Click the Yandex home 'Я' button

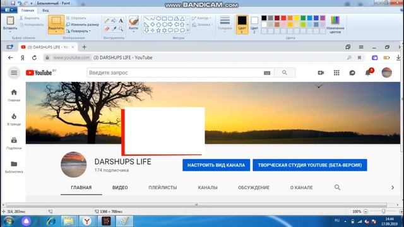click(x=23, y=57)
